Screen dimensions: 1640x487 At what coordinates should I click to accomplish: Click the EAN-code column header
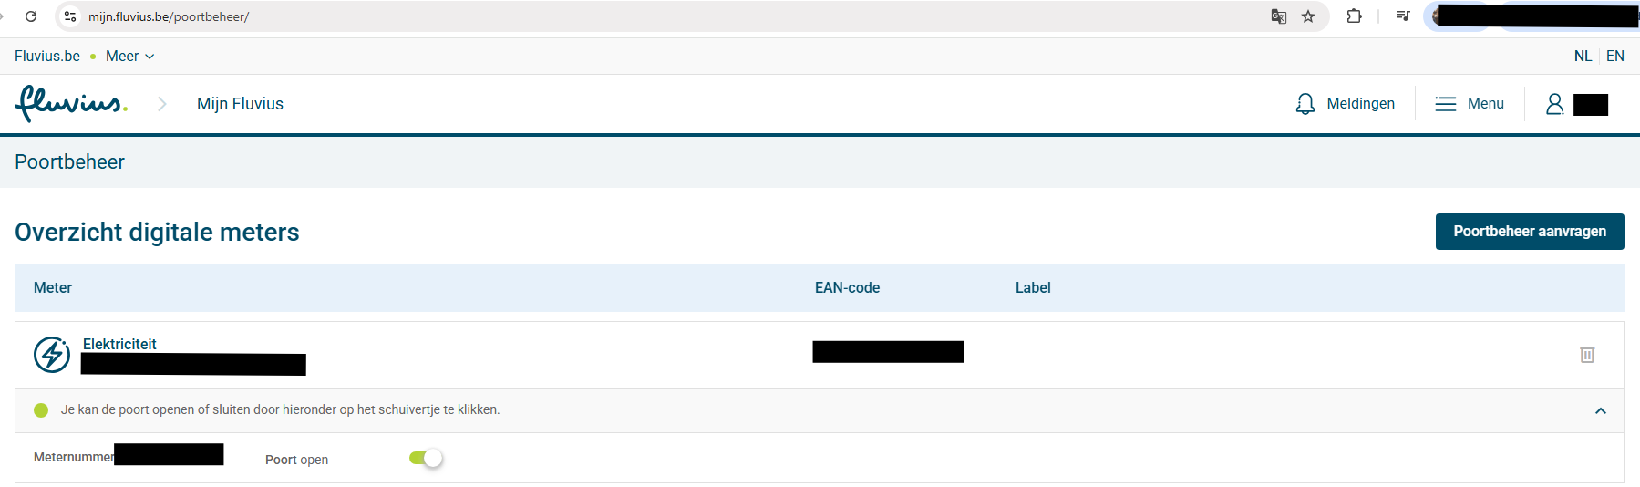(847, 288)
